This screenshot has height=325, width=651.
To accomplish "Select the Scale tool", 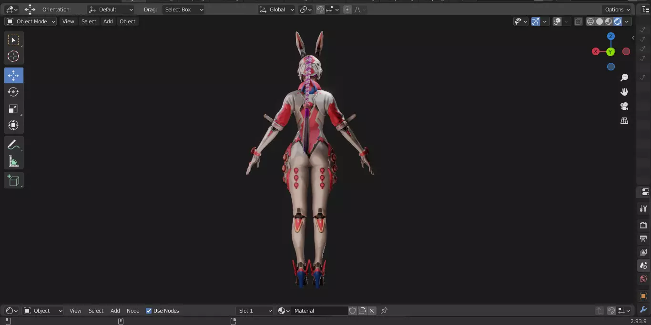I will (x=13, y=108).
